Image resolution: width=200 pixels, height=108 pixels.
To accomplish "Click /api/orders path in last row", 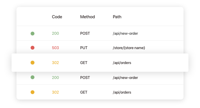I will (122, 92).
